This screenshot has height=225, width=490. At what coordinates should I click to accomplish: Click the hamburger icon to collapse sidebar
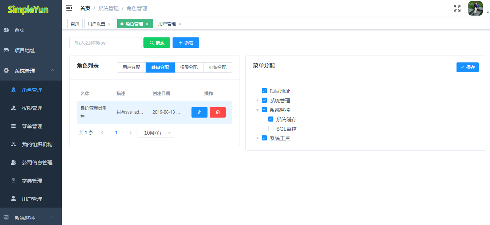[69, 8]
